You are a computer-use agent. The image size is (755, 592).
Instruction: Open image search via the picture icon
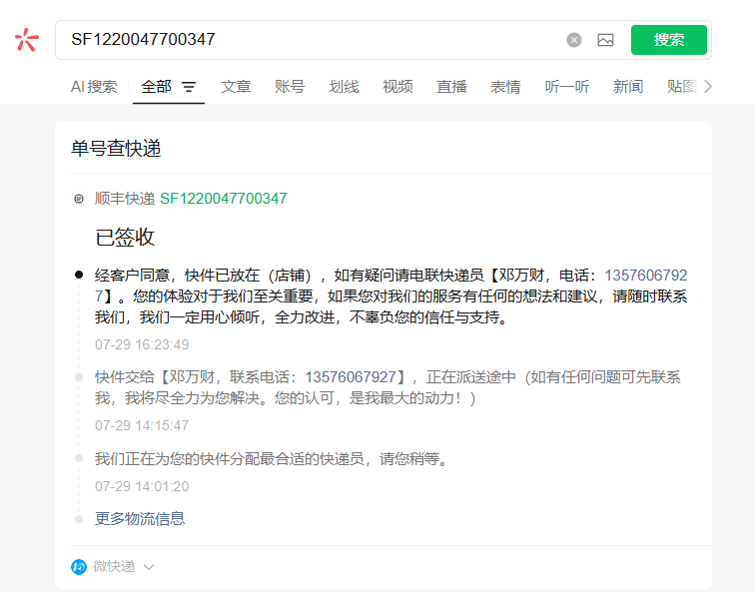pos(606,40)
